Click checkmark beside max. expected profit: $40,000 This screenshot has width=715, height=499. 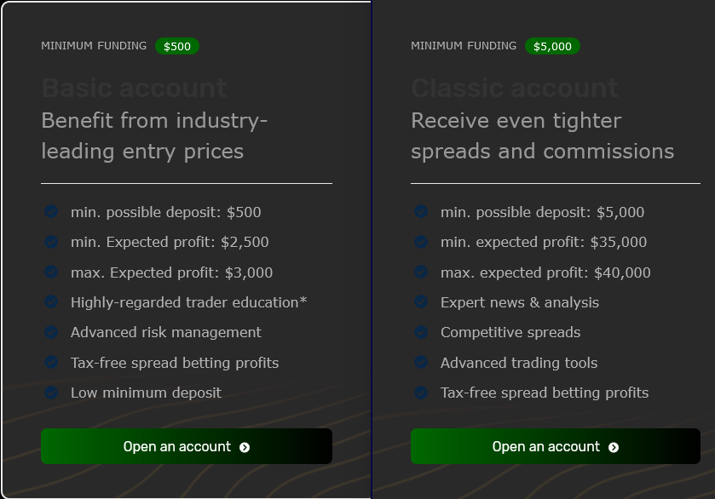click(421, 272)
